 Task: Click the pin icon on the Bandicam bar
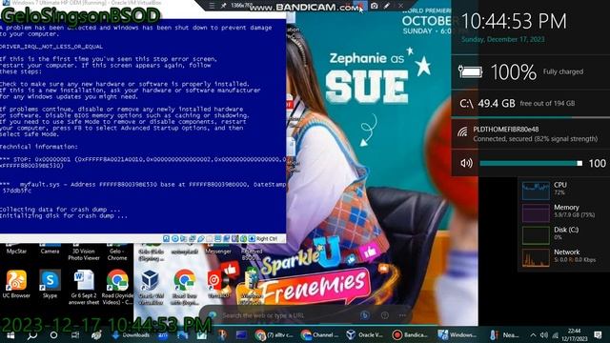pyautogui.click(x=223, y=6)
